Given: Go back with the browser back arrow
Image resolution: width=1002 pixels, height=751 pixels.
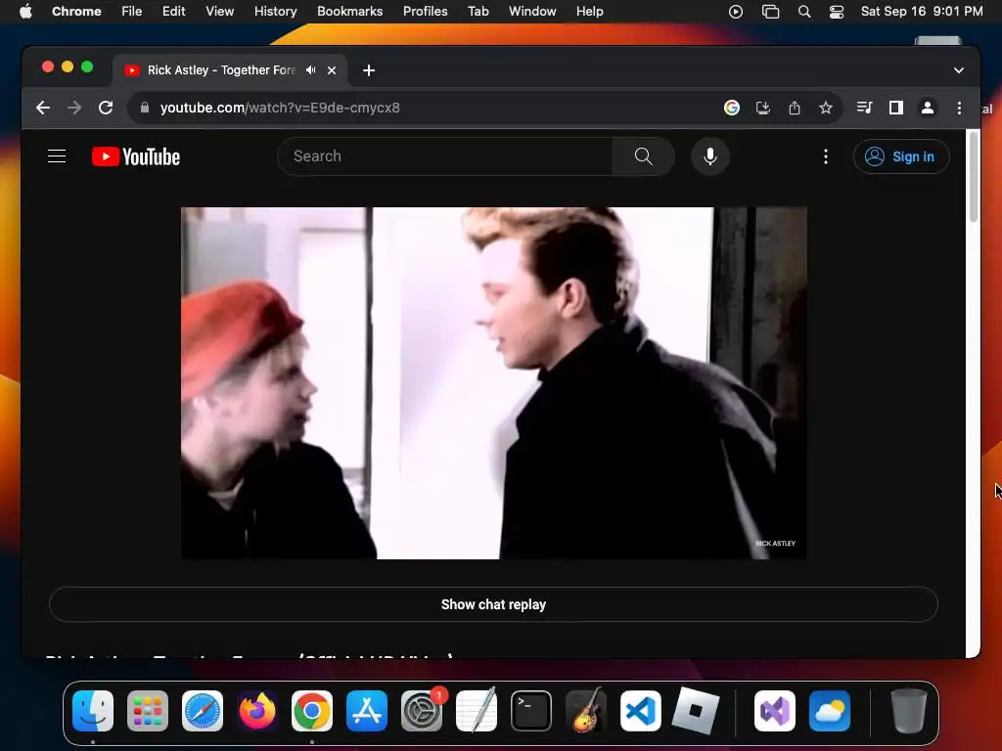Looking at the screenshot, I should tap(43, 108).
